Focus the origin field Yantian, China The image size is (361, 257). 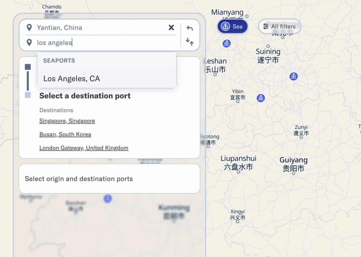101,28
